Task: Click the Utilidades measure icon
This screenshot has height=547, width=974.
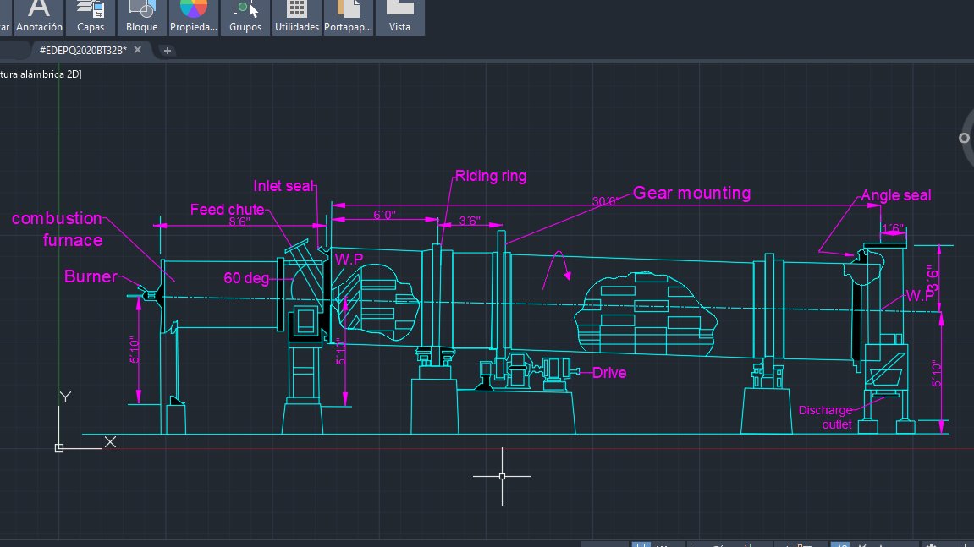Action: point(295,12)
